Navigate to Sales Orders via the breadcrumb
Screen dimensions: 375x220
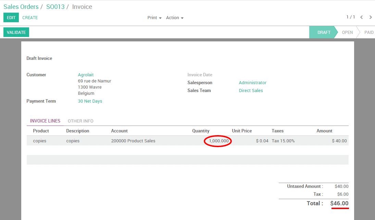click(x=21, y=7)
